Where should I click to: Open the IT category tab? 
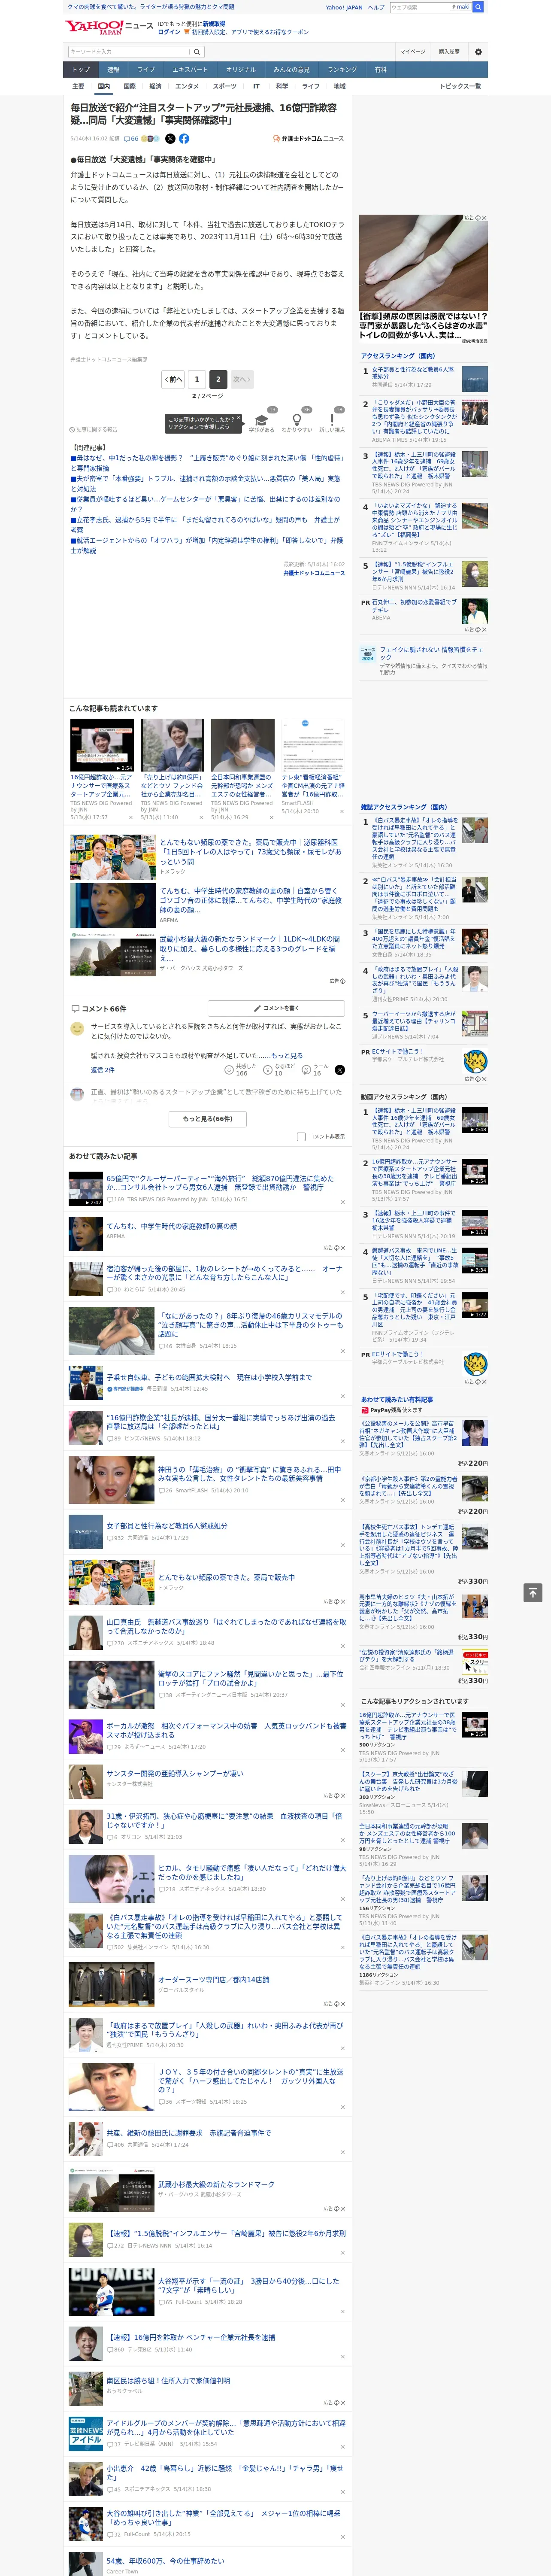256,86
